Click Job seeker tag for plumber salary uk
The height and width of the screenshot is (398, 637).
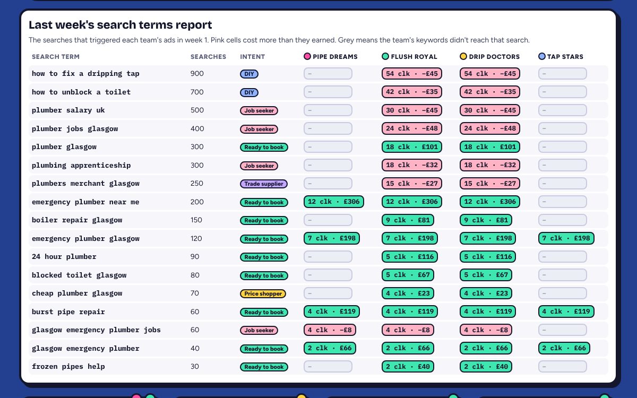click(259, 111)
